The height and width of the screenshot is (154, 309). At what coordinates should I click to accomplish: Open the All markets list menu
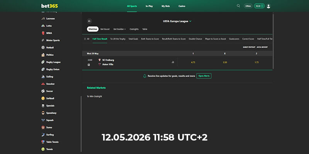coord(87,39)
